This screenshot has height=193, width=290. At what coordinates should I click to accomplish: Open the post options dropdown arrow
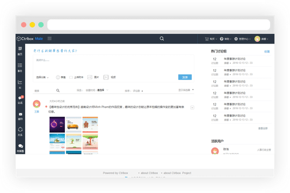tap(192, 107)
